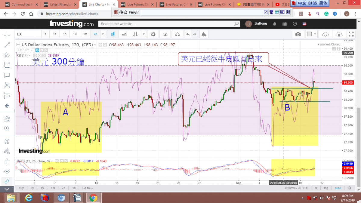
Task: Click the compare symbols scale icon
Action: [x=178, y=34]
